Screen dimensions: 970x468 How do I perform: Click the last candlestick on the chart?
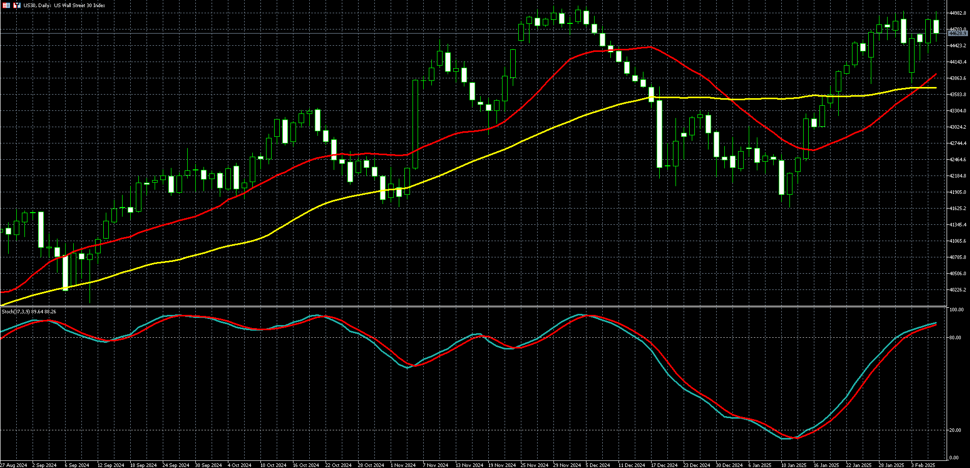point(936,26)
